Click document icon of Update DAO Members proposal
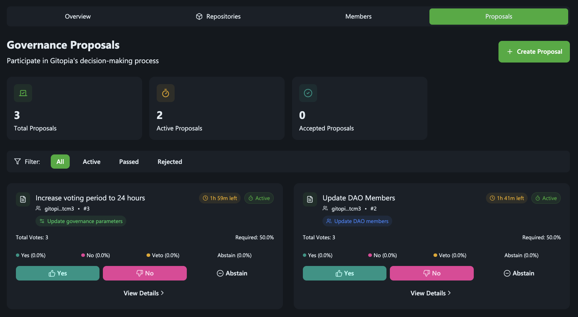Image resolution: width=578 pixels, height=317 pixels. (x=310, y=199)
